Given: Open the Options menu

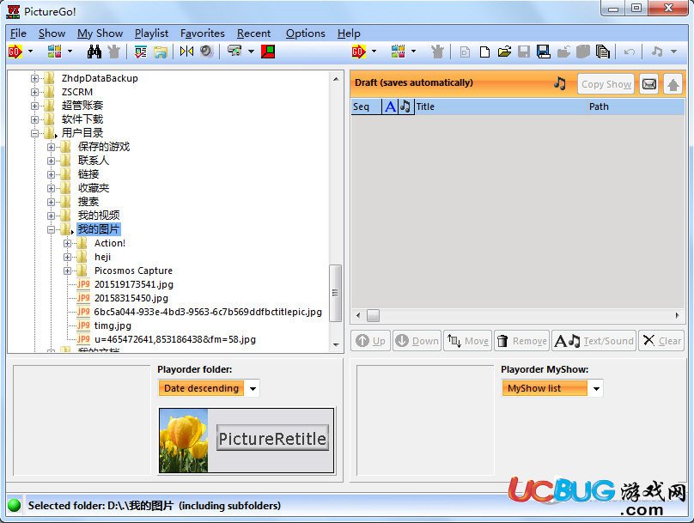Looking at the screenshot, I should tap(306, 33).
